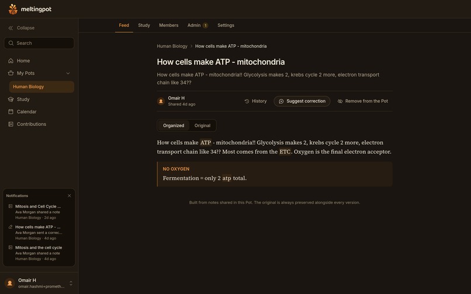Image resolution: width=471 pixels, height=294 pixels.
Task: Click the note title heading
Action: (x=221, y=62)
